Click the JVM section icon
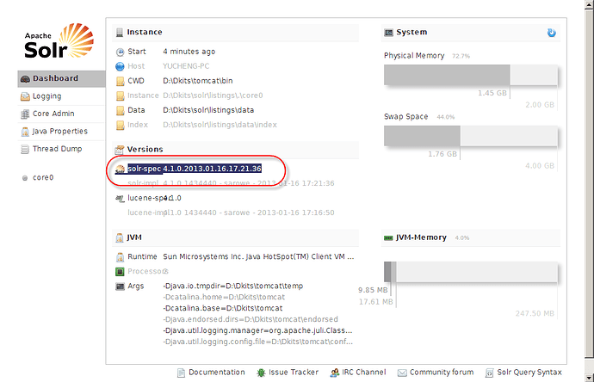The width and height of the screenshot is (594, 382). 120,237
